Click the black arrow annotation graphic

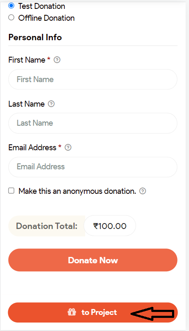tap(153, 314)
